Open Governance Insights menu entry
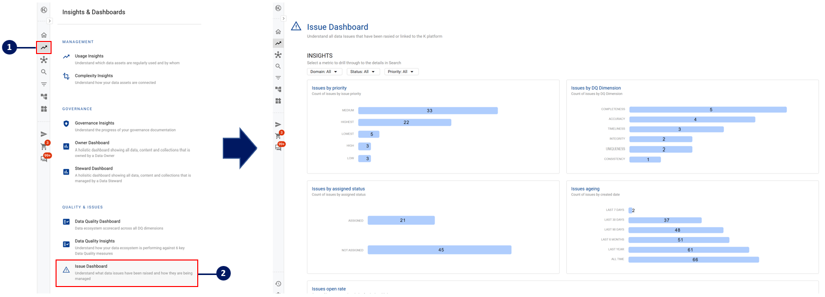 (95, 123)
